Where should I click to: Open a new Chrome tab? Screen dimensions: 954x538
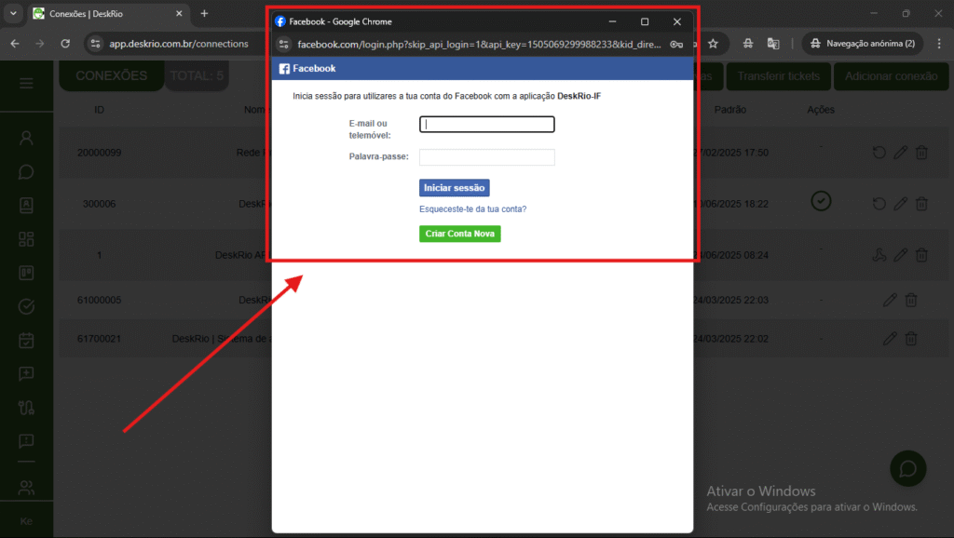tap(204, 13)
